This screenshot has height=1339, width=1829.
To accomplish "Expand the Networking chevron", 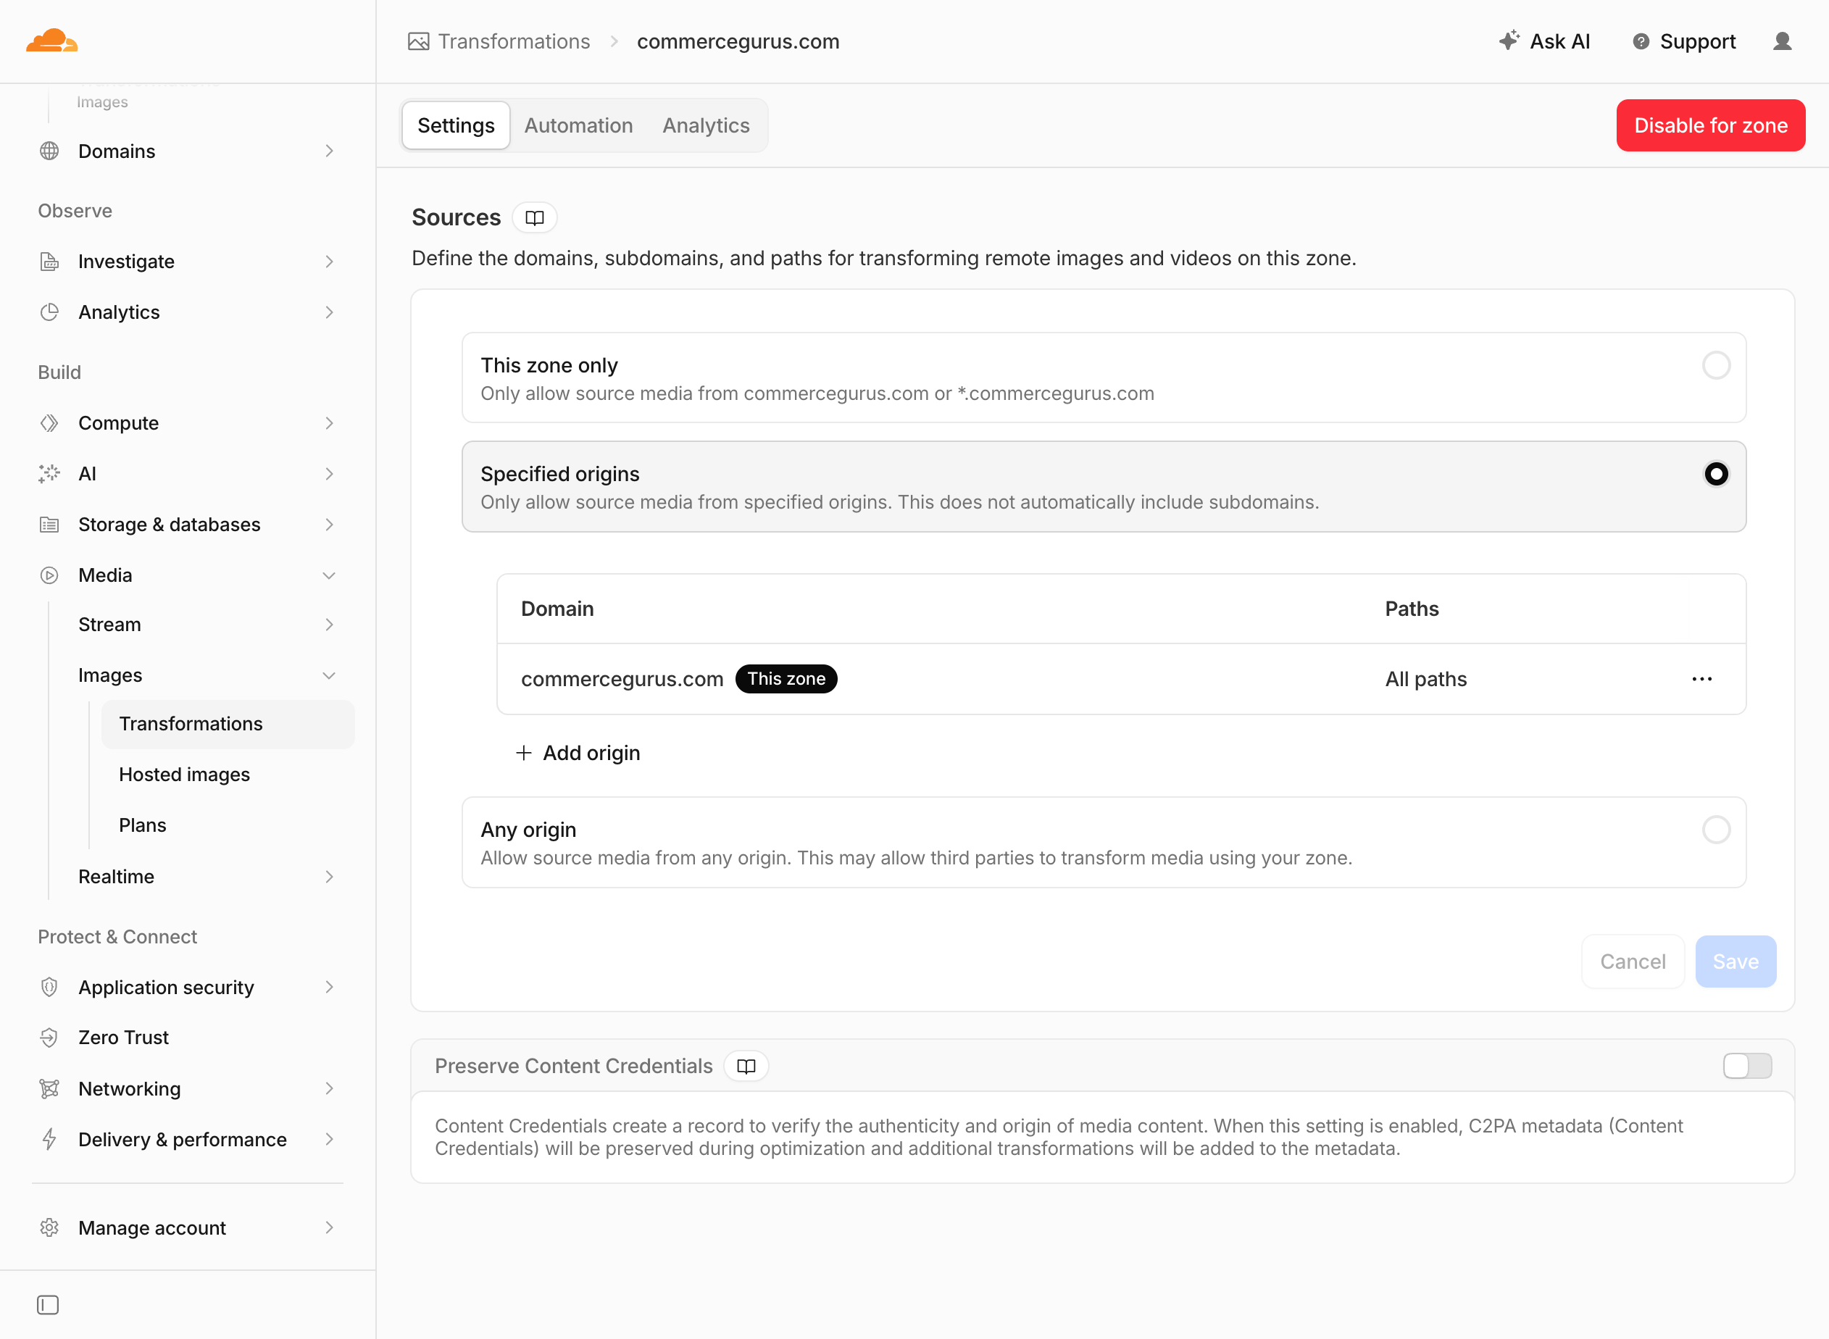I will 329,1088.
